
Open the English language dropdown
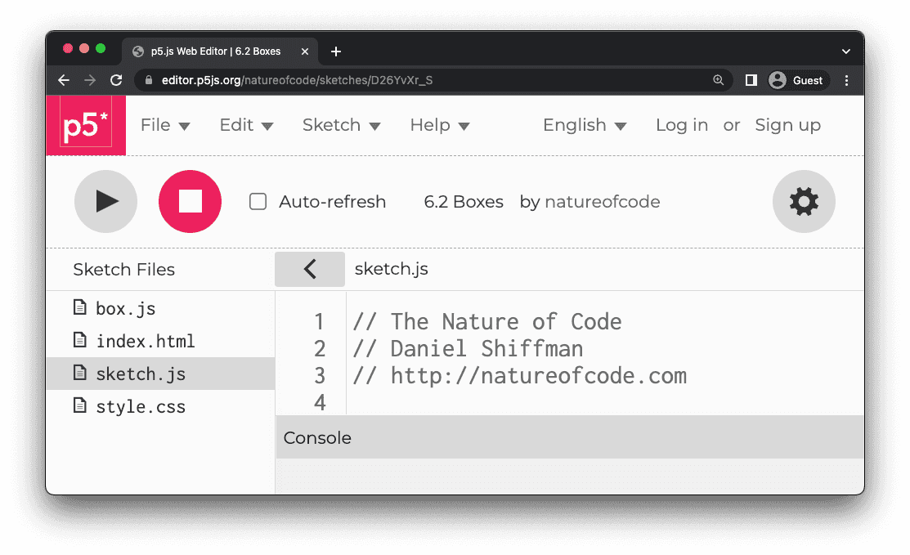576,125
